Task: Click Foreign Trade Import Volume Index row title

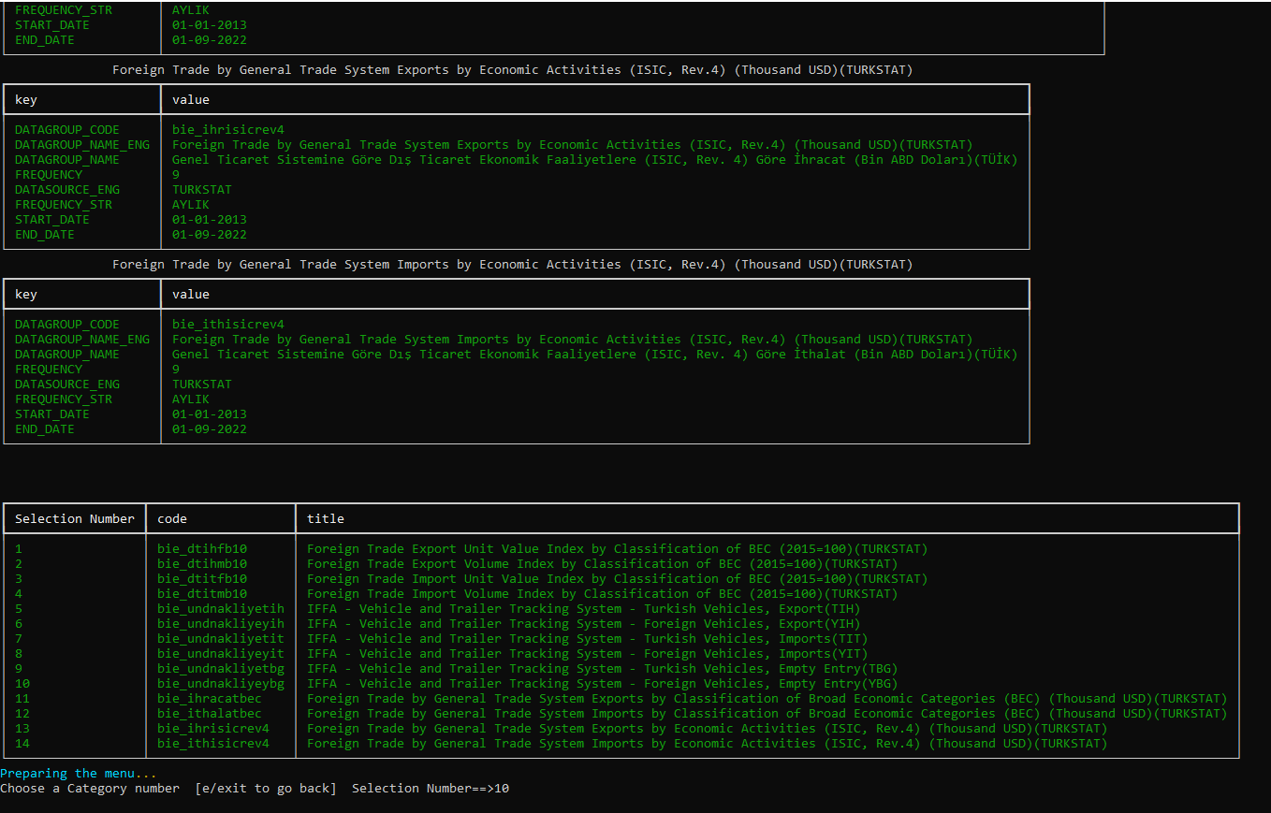Action: [x=602, y=594]
